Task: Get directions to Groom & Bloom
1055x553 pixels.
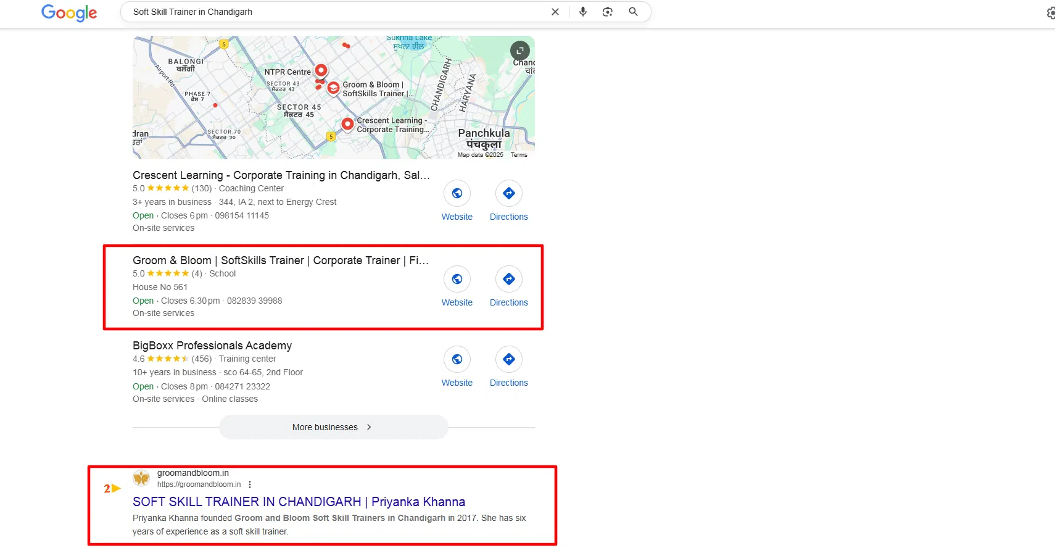Action: pyautogui.click(x=508, y=280)
